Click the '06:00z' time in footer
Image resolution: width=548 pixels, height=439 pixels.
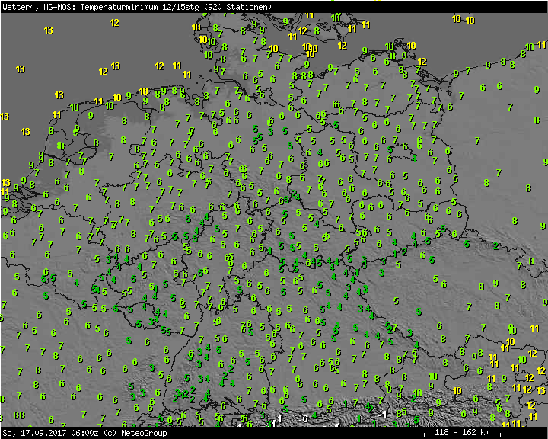[85, 433]
